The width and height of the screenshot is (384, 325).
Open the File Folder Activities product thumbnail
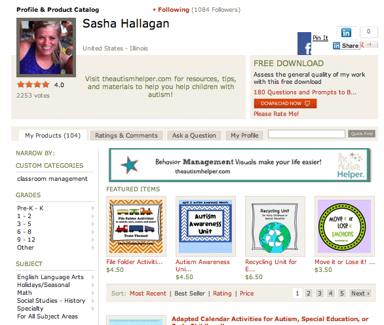(x=136, y=226)
